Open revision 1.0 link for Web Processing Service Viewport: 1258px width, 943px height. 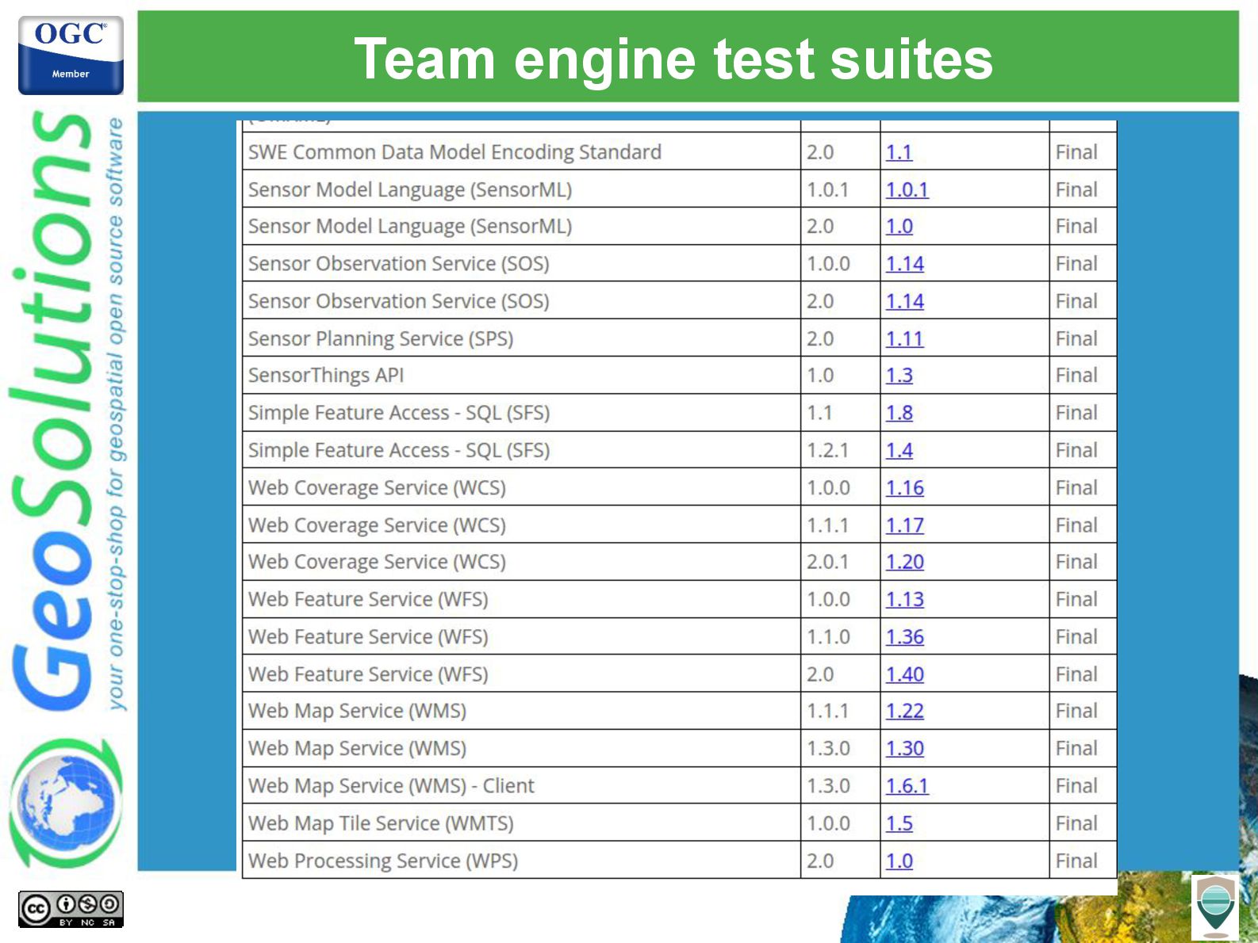click(899, 861)
